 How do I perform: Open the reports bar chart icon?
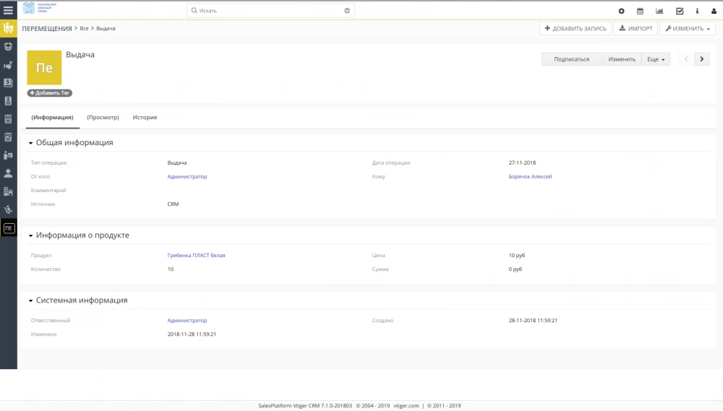659,11
